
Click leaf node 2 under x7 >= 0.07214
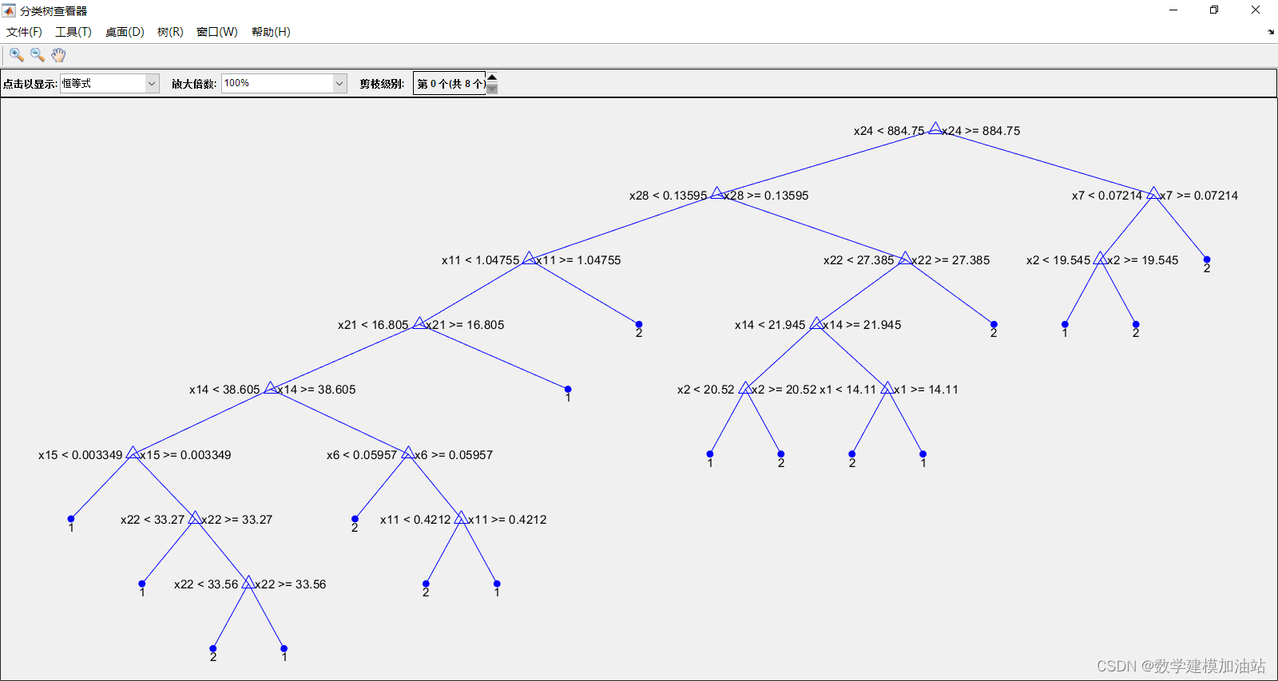click(1207, 259)
